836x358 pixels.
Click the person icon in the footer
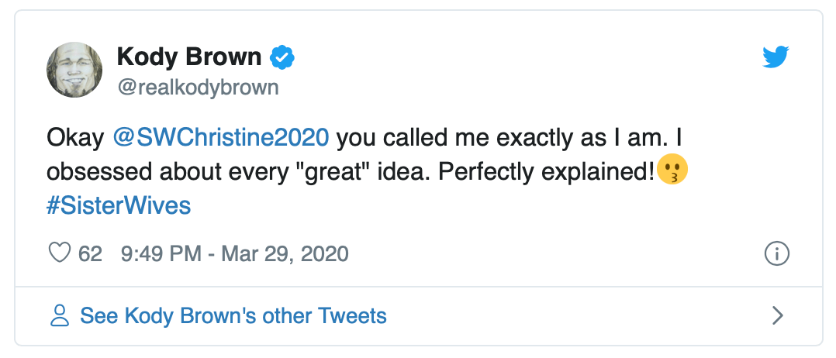[x=60, y=315]
